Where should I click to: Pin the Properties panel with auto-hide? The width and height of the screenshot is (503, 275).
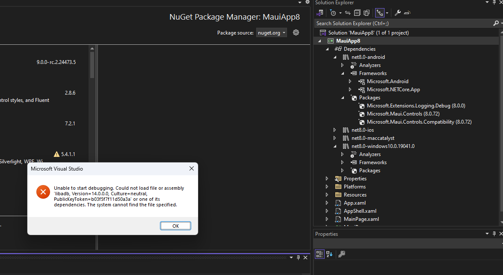(x=494, y=234)
